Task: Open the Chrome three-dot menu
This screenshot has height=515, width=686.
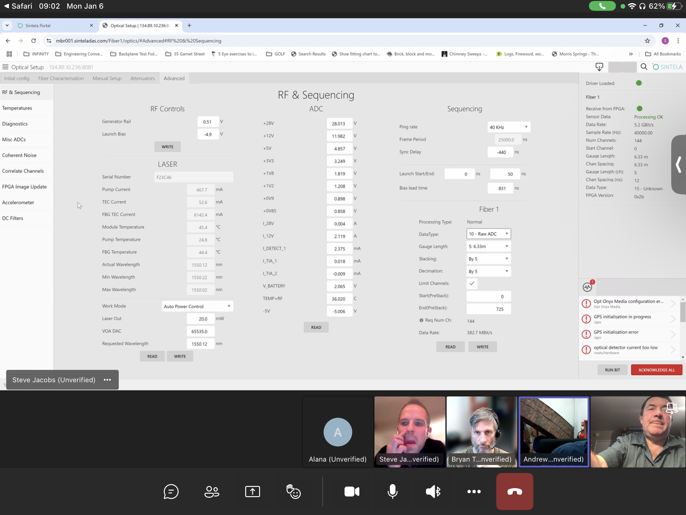Action: (x=678, y=41)
